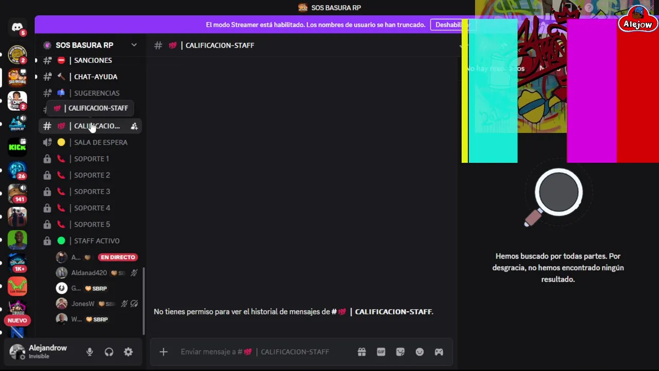The width and height of the screenshot is (659, 371).
Task: Open the Roleplay server with speaker badge
Action: pyautogui.click(x=17, y=124)
